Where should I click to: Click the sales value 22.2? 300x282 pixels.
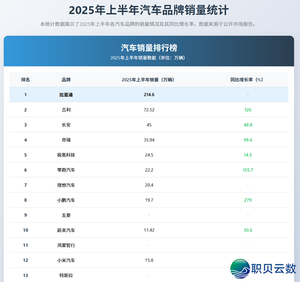[149, 170]
